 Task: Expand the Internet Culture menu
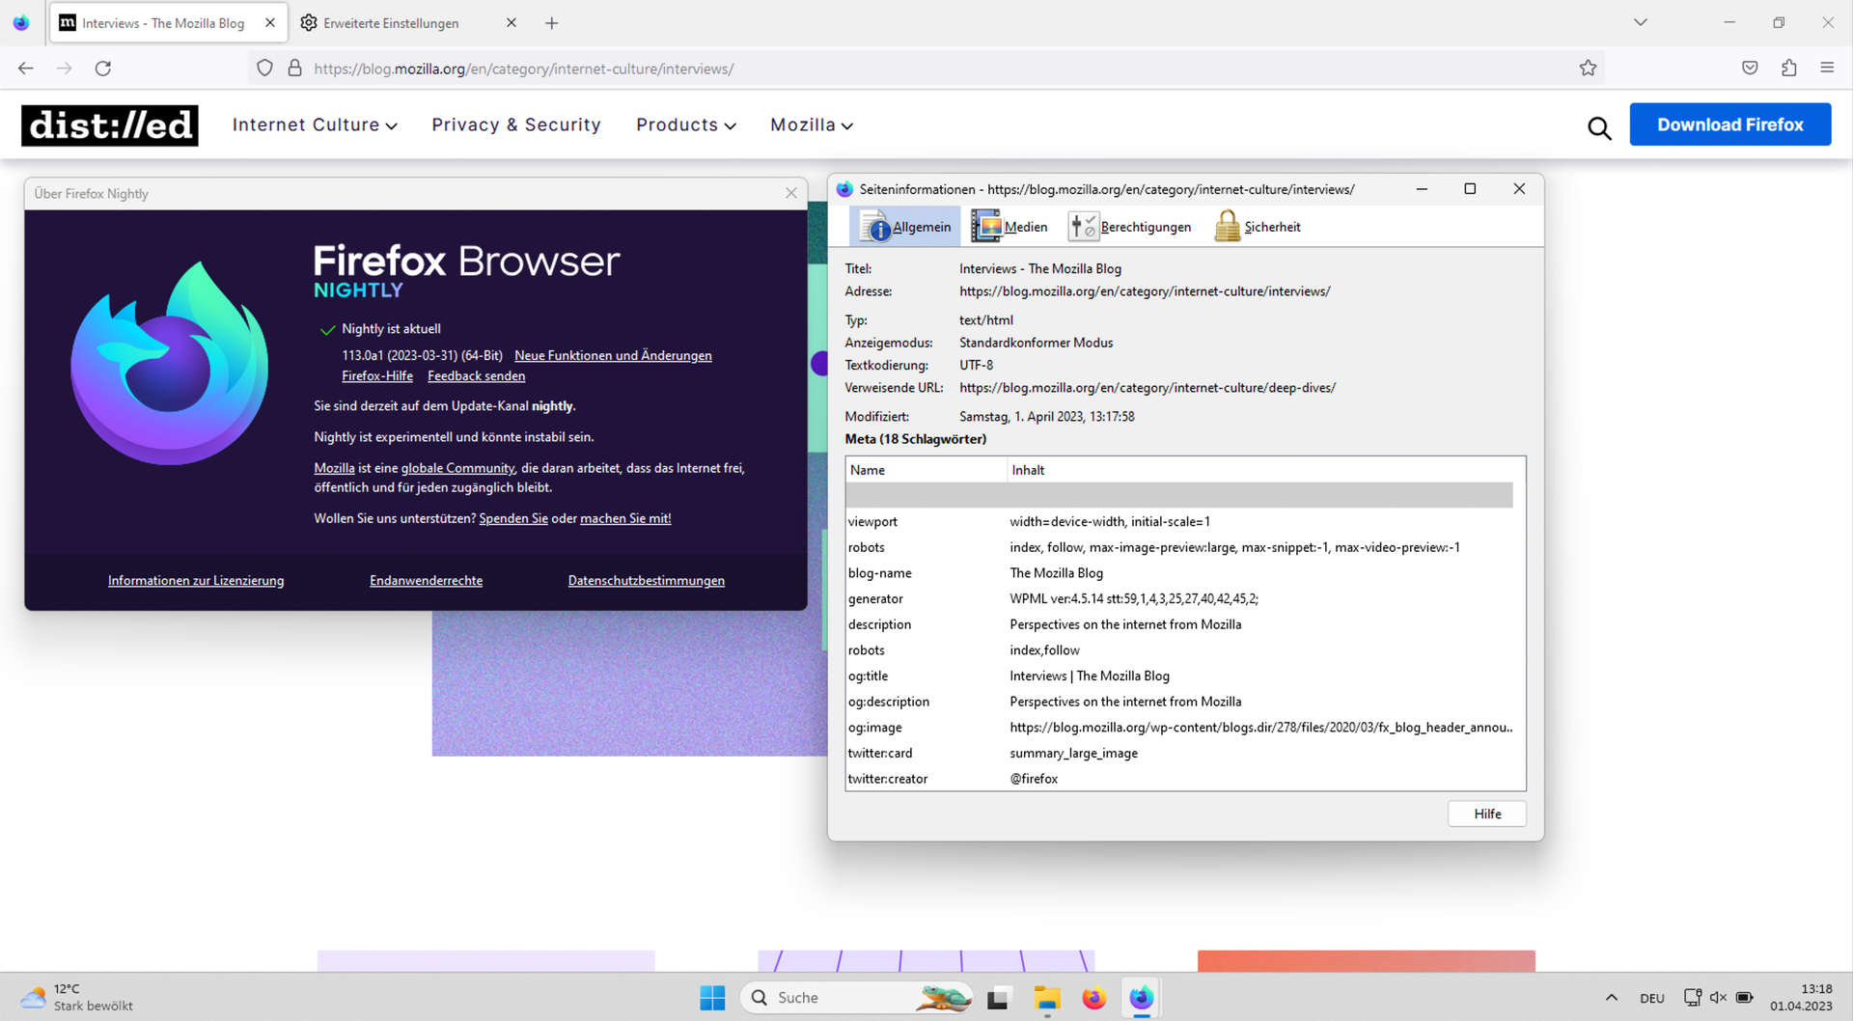pos(315,125)
